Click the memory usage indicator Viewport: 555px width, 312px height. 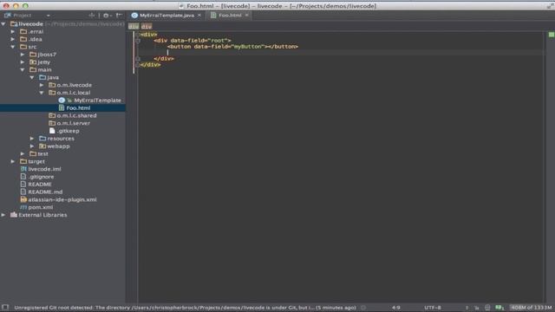(532, 308)
